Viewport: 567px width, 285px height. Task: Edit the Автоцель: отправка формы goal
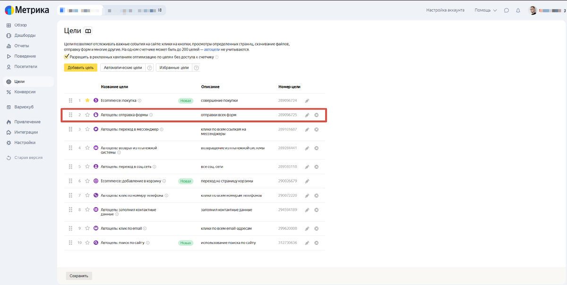pos(307,115)
